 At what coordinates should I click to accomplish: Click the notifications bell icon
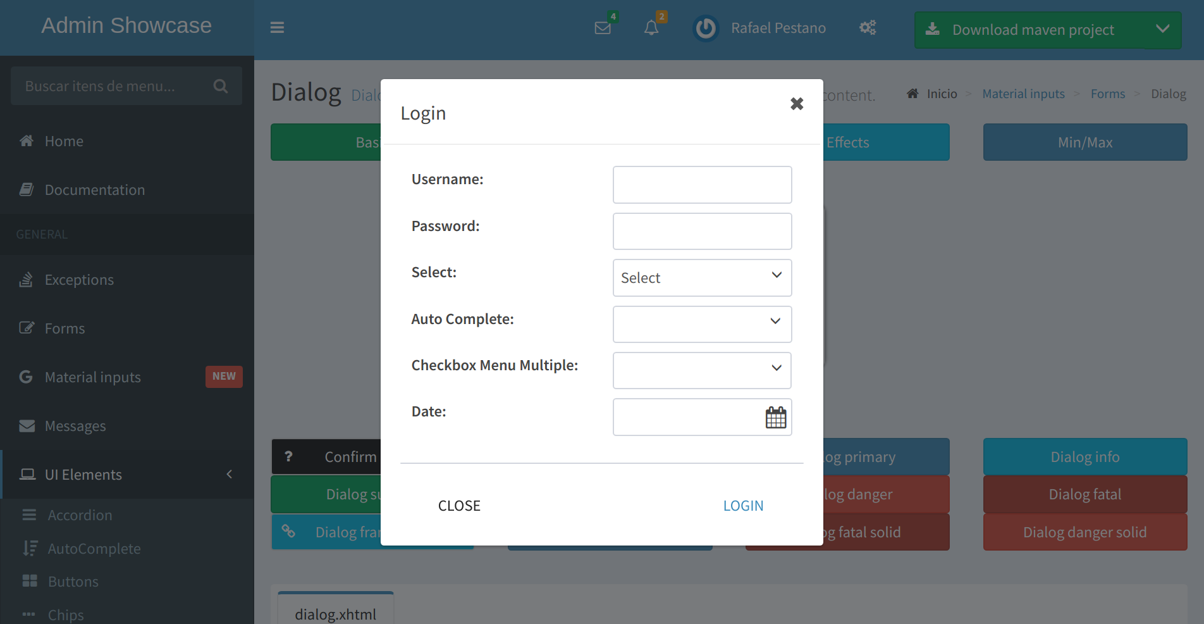tap(652, 27)
